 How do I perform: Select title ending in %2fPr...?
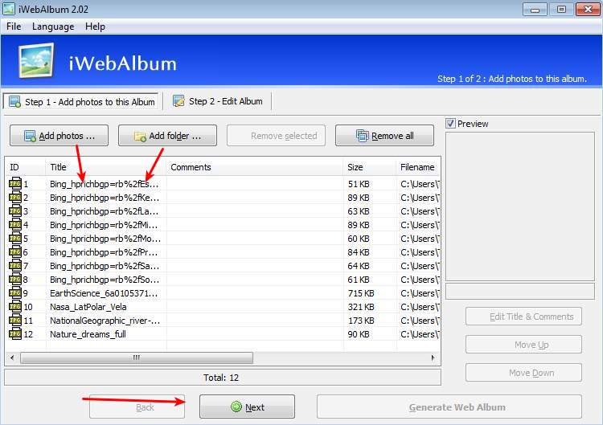(104, 252)
